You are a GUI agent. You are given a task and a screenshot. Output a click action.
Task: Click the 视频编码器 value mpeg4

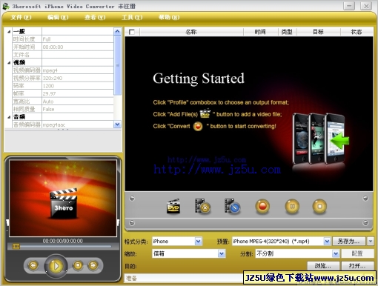pos(78,70)
